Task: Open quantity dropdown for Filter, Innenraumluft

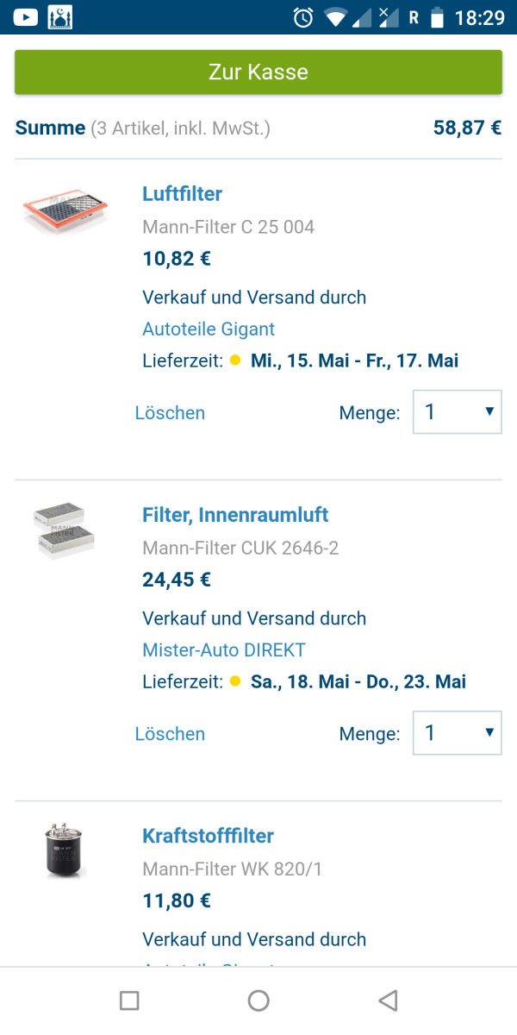Action: [x=457, y=733]
